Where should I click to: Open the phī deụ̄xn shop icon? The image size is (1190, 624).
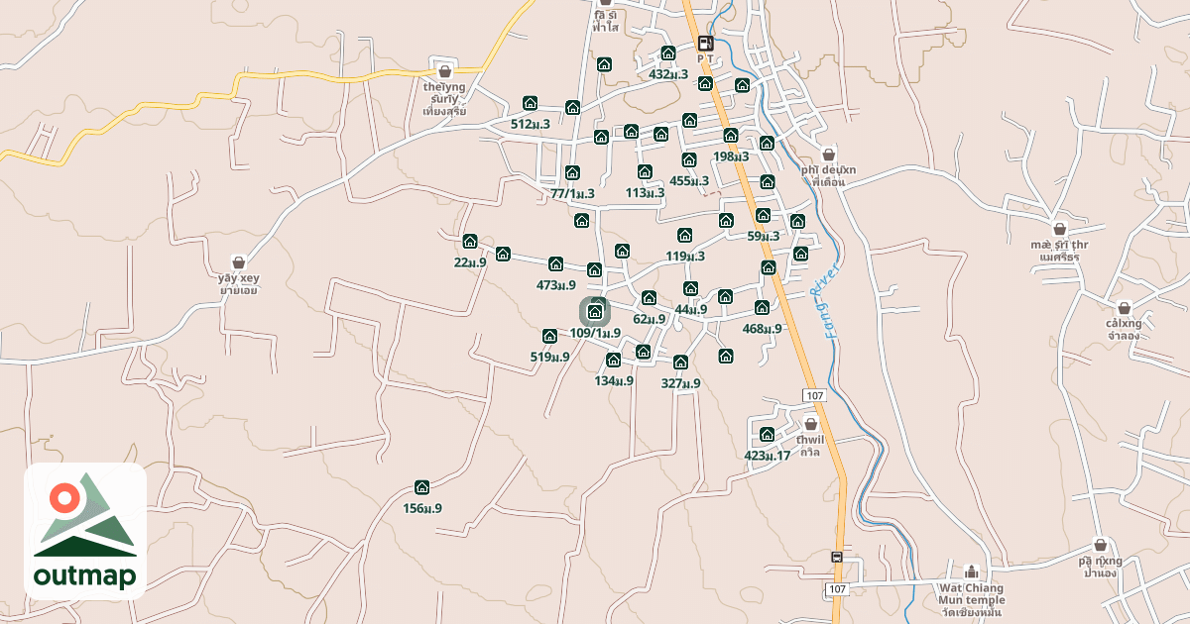(829, 154)
